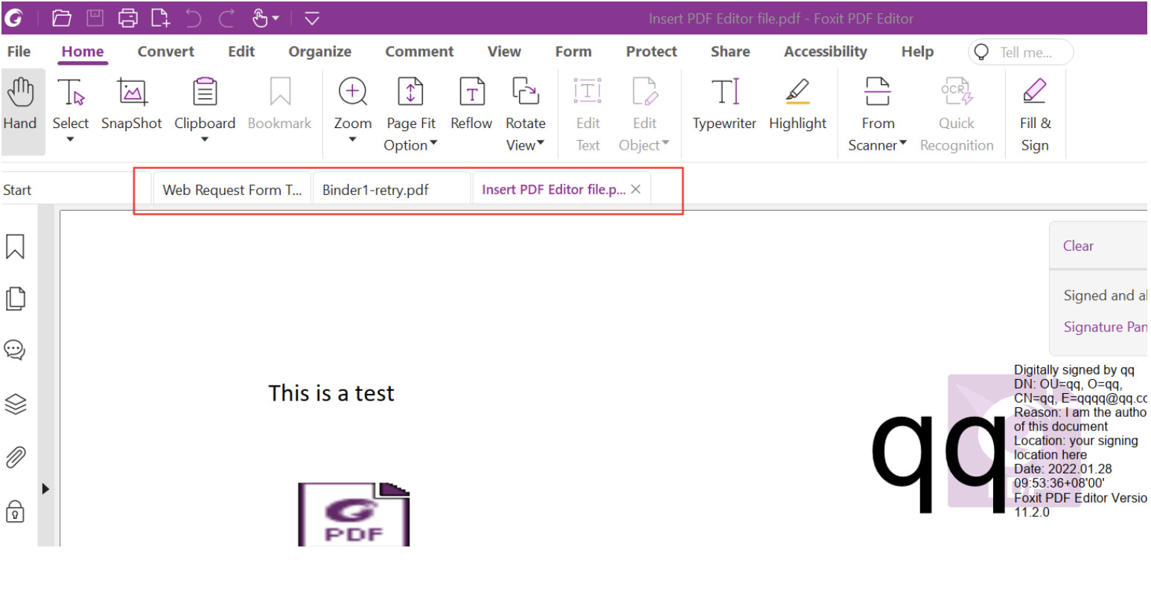Viewport: 1151px width, 606px height.
Task: Open the Edit ribbon tab
Action: [x=241, y=51]
